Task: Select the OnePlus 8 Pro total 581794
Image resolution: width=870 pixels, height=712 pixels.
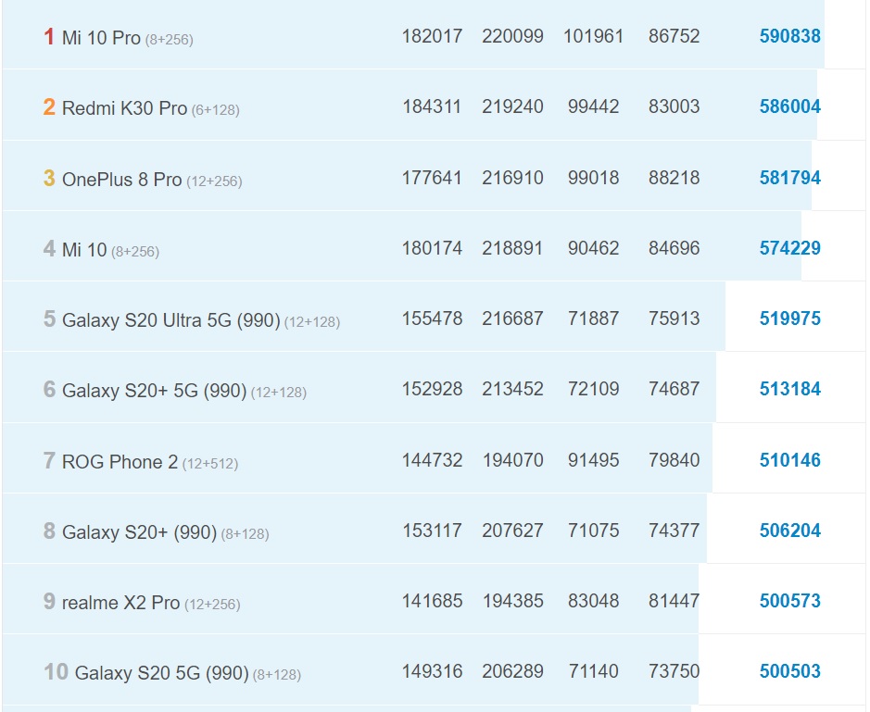Action: 789,178
